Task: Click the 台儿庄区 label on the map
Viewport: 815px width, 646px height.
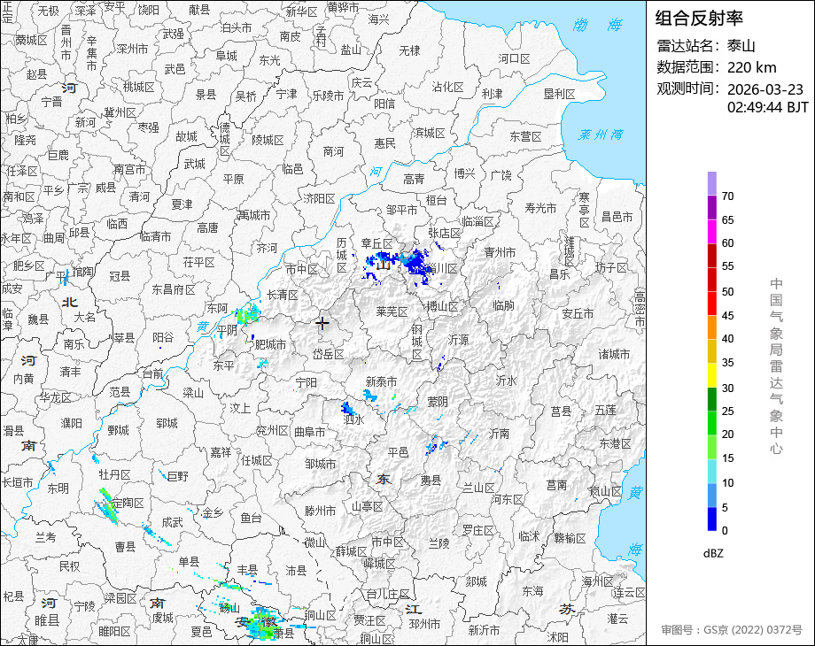Action: [x=388, y=594]
